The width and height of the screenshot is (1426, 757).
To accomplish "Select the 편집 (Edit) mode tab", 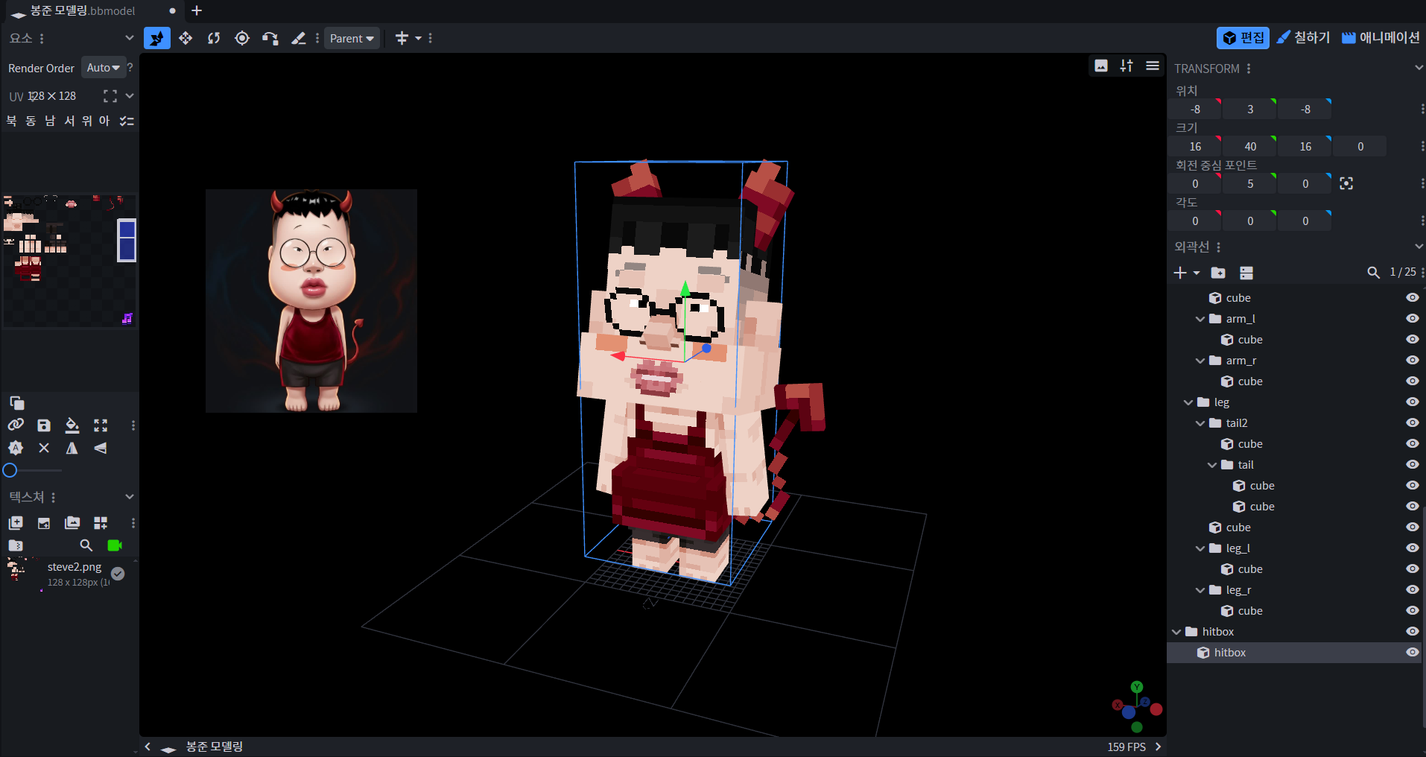I will click(1243, 37).
